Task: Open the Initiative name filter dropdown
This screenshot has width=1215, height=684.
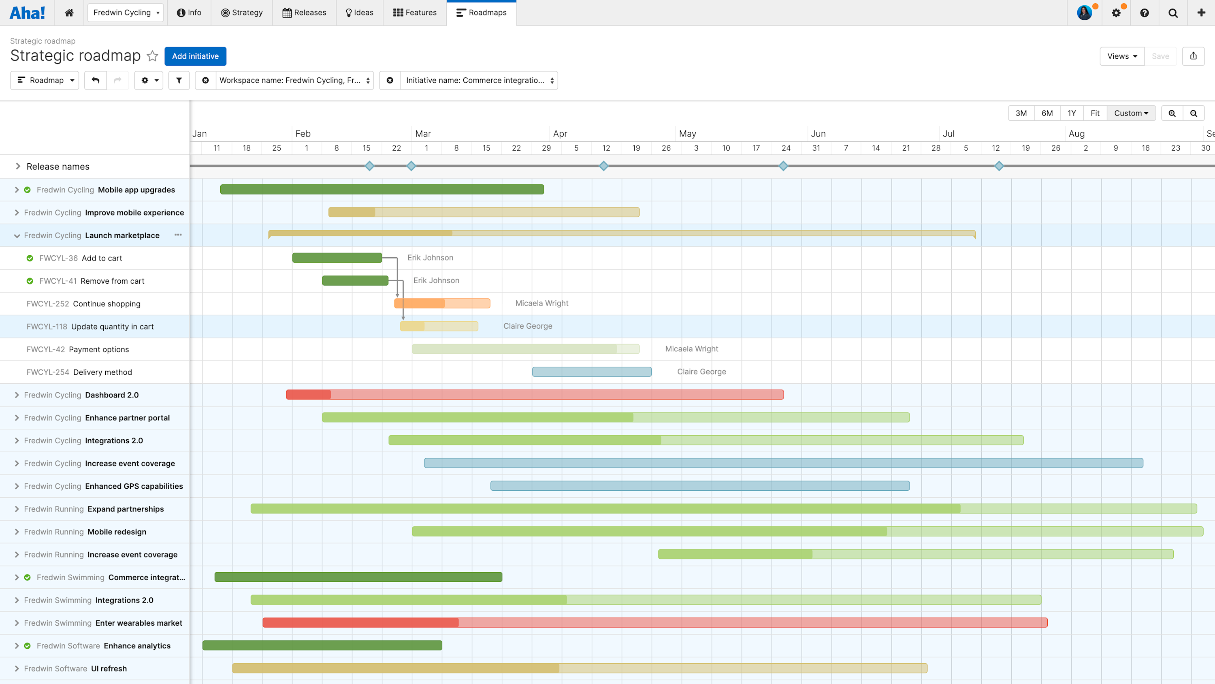Action: (x=479, y=80)
